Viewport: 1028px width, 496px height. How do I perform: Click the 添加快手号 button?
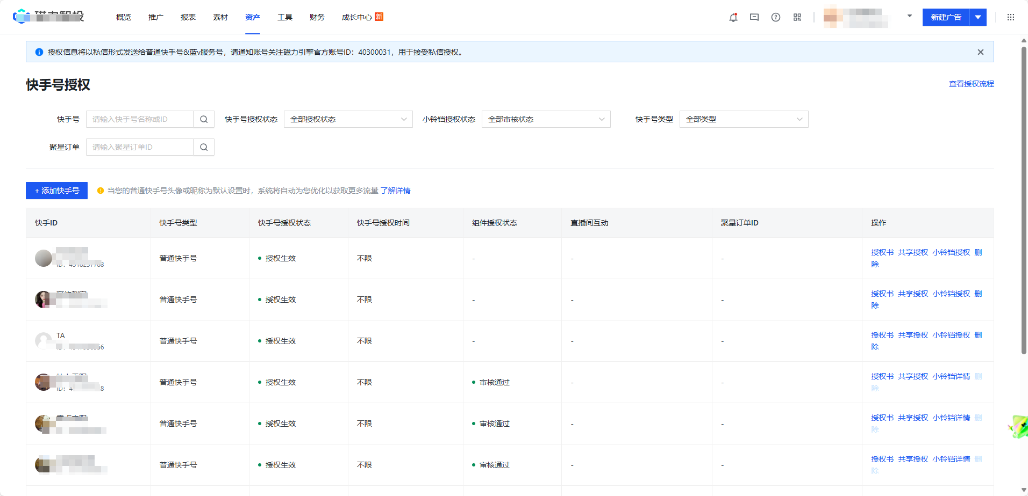56,191
